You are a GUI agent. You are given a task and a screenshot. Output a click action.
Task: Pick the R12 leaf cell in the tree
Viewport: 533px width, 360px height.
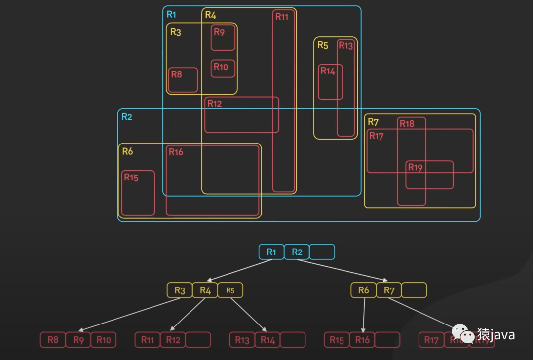tap(173, 340)
